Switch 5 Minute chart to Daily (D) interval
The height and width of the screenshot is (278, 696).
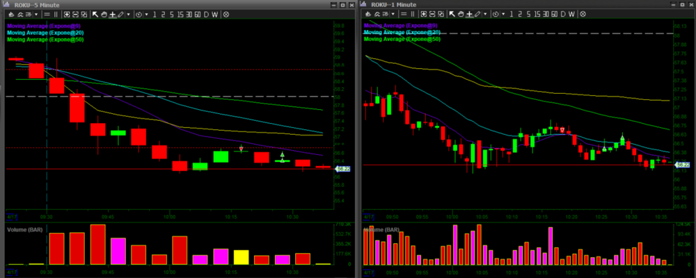pos(206,14)
